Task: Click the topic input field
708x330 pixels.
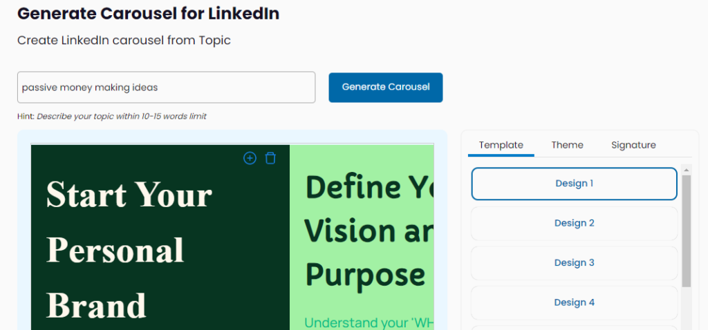Action: (x=166, y=87)
